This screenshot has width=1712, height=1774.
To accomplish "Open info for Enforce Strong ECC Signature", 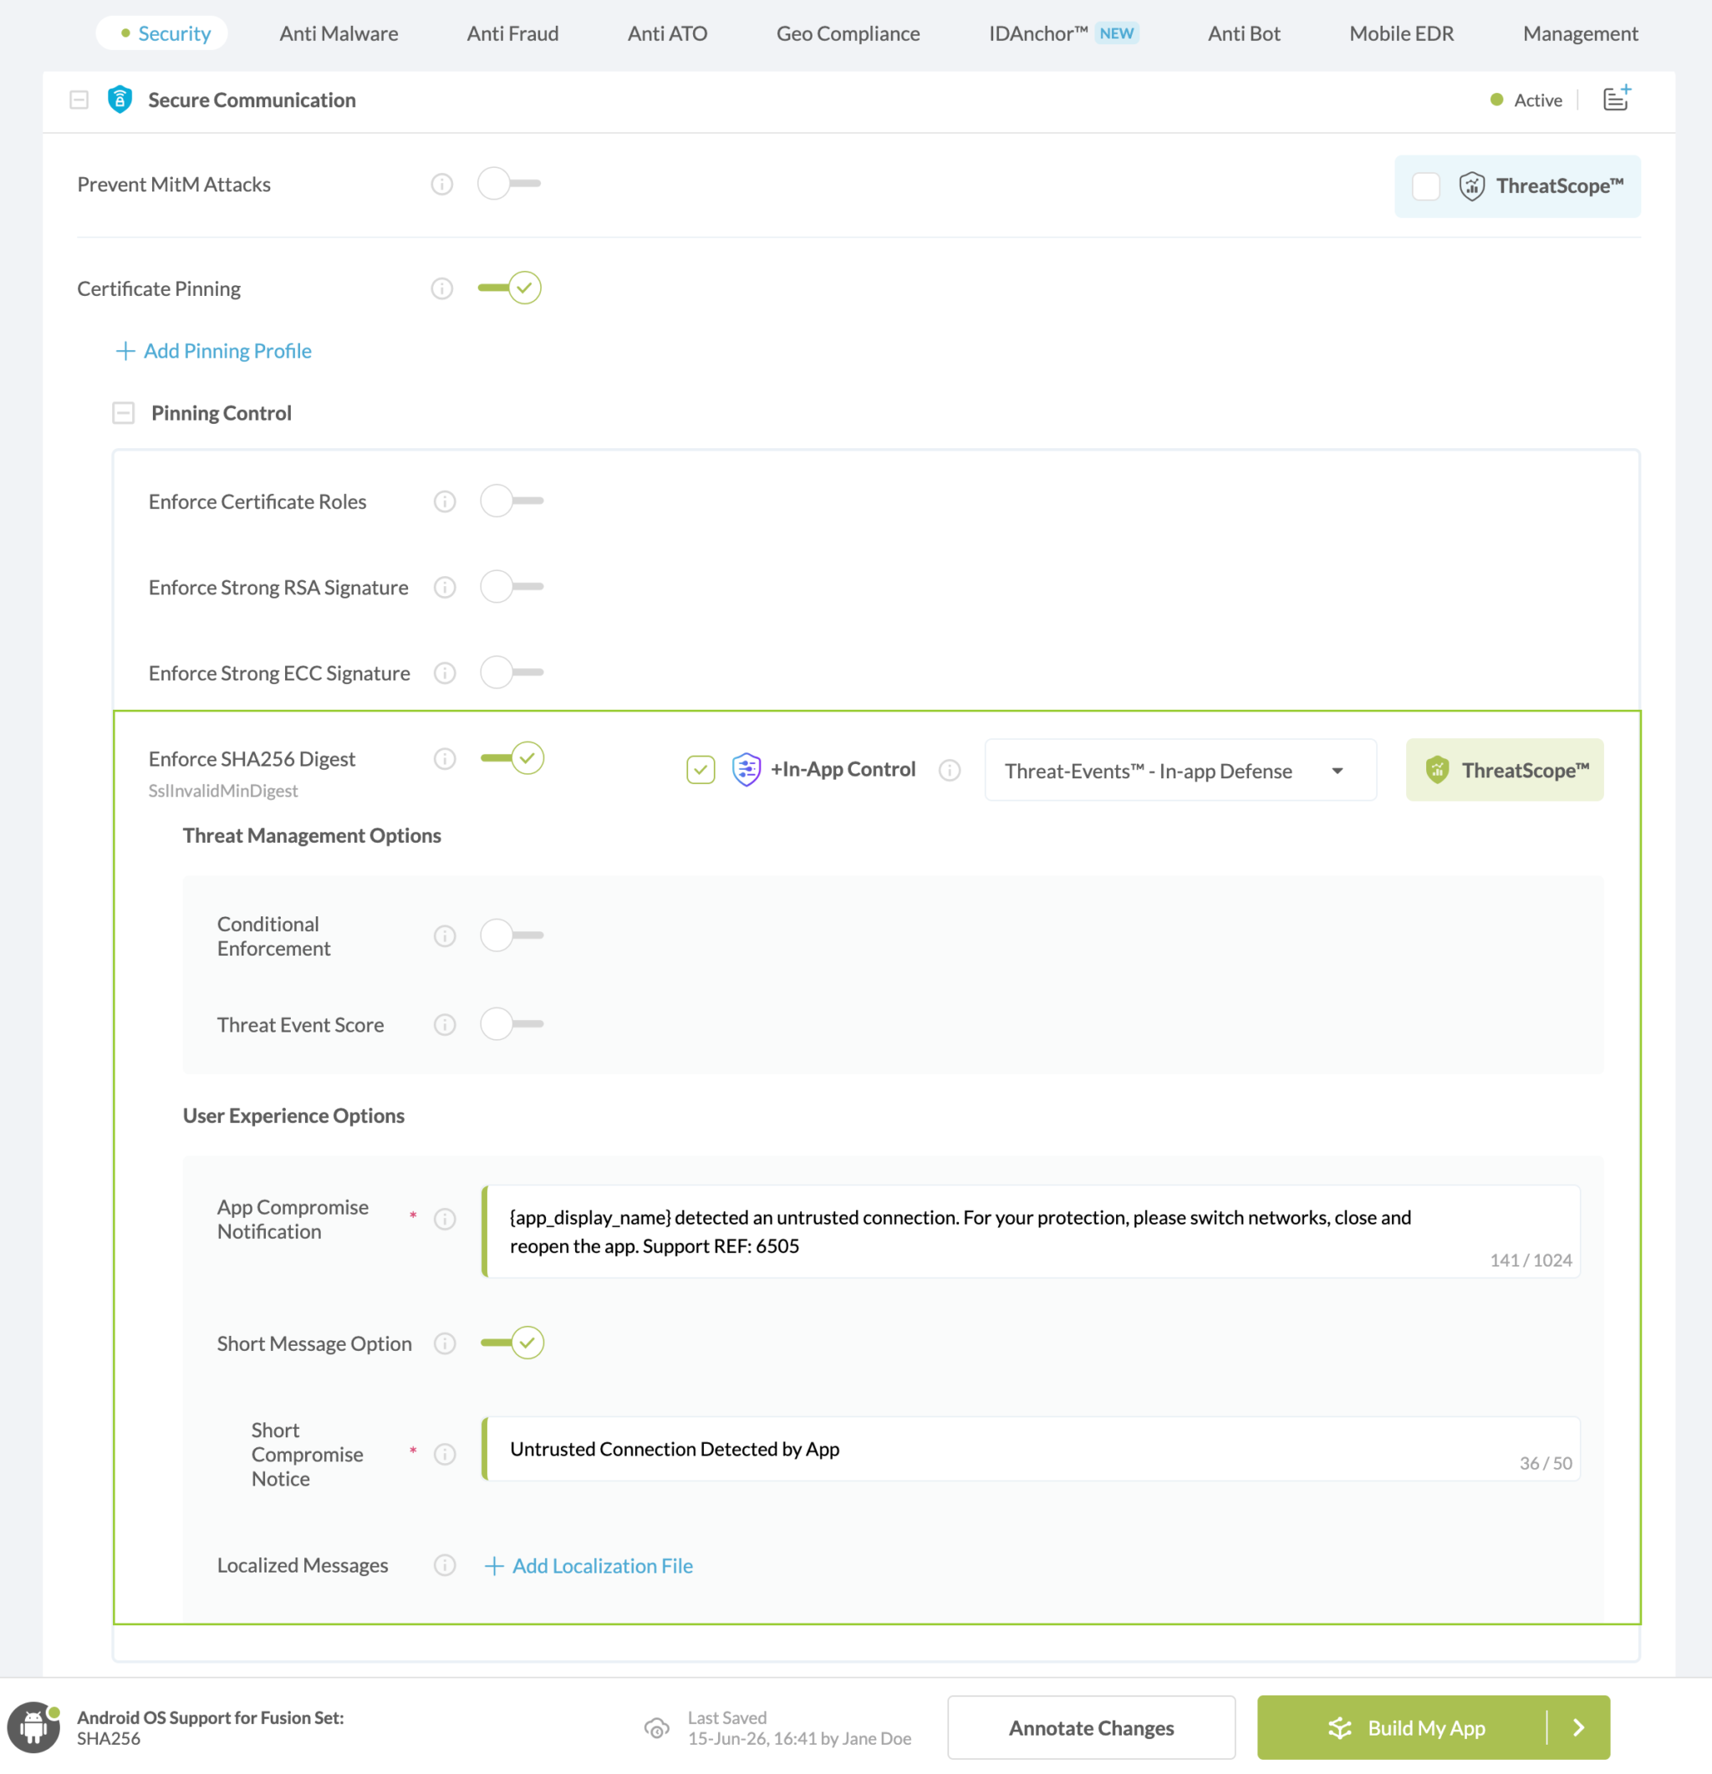I will [x=444, y=673].
